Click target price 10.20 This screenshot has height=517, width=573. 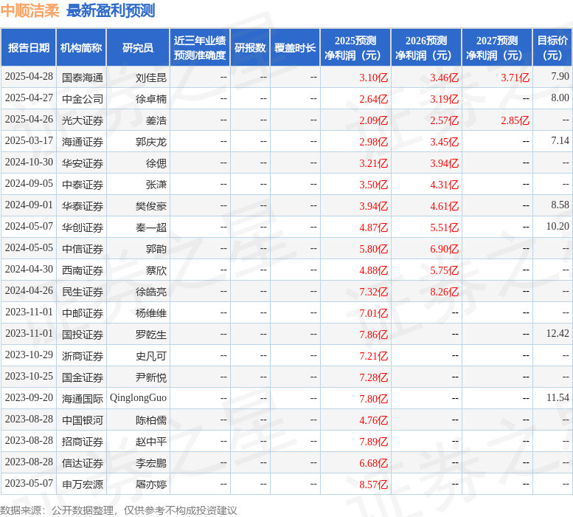point(558,227)
